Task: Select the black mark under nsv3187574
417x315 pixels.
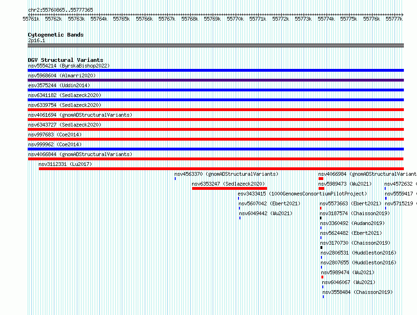Action: point(321,218)
